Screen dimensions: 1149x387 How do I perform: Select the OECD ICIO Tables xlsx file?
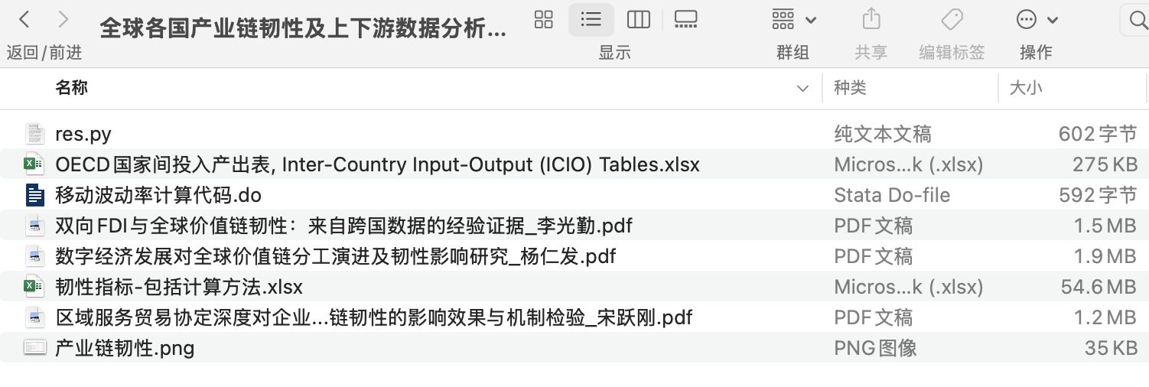[x=377, y=164]
